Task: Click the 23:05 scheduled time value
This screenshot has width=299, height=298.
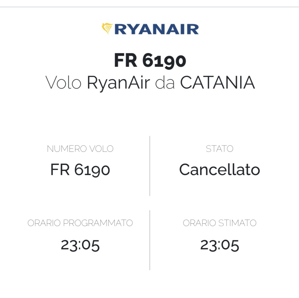Action: 80,245
